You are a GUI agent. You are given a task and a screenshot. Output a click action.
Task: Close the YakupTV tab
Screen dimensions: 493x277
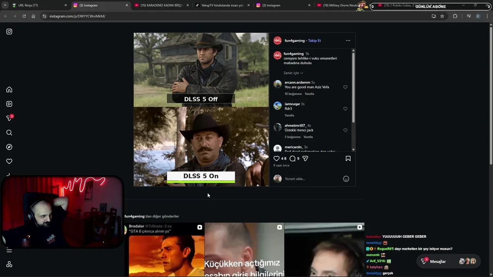point(248,5)
